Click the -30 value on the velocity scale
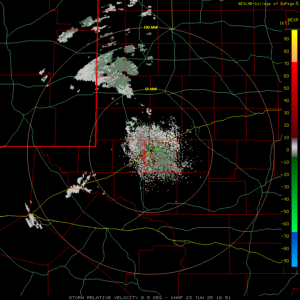Image resolution: width=300 pixels, height=300 pixels. tap(285, 187)
